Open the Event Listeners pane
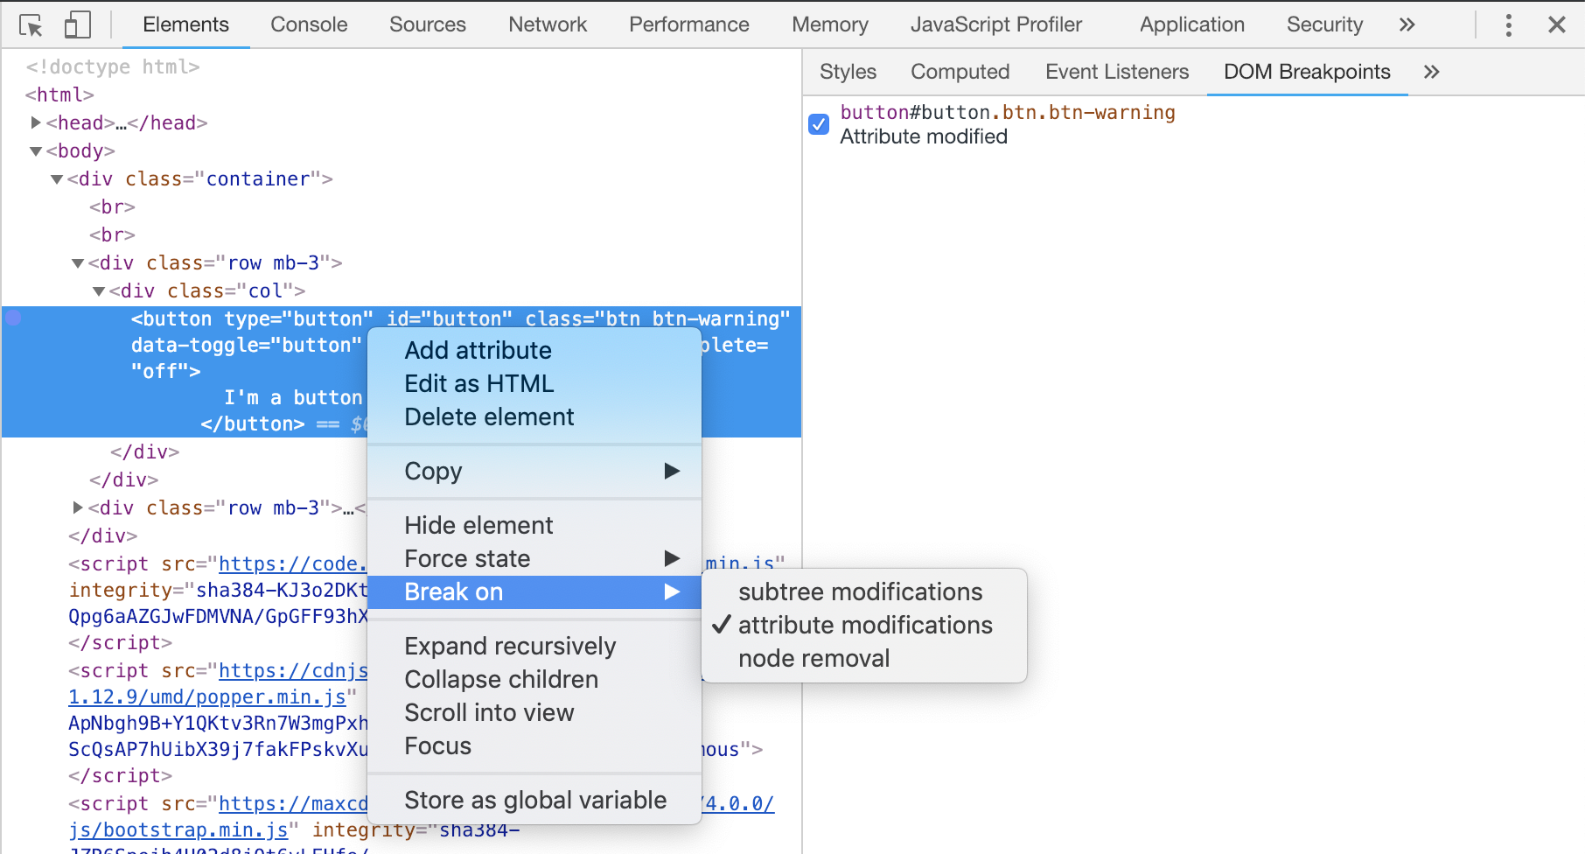1585x854 pixels. tap(1117, 72)
